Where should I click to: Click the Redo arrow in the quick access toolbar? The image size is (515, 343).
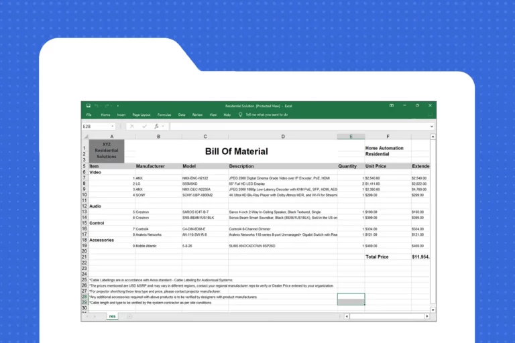pyautogui.click(x=107, y=106)
